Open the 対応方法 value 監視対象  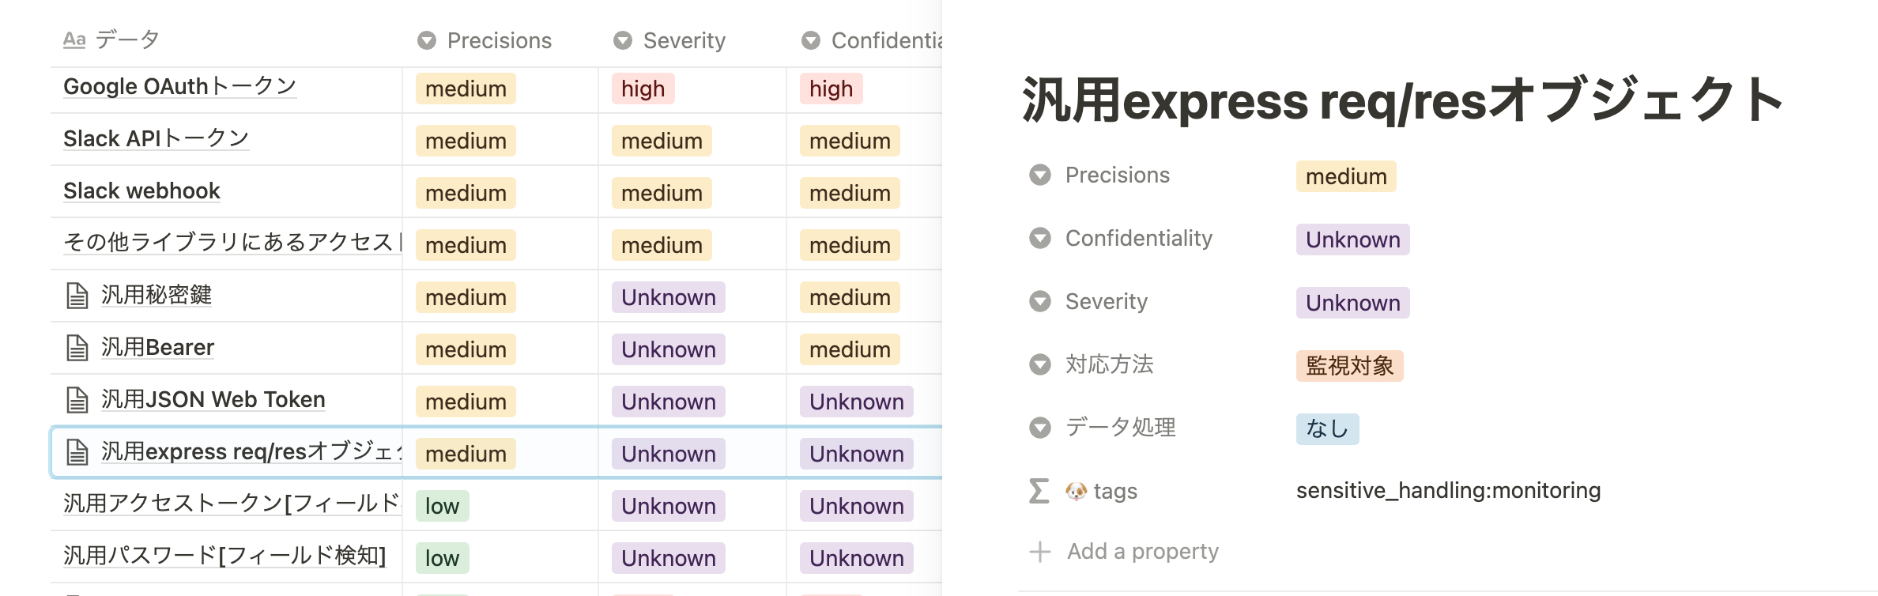[x=1349, y=366]
